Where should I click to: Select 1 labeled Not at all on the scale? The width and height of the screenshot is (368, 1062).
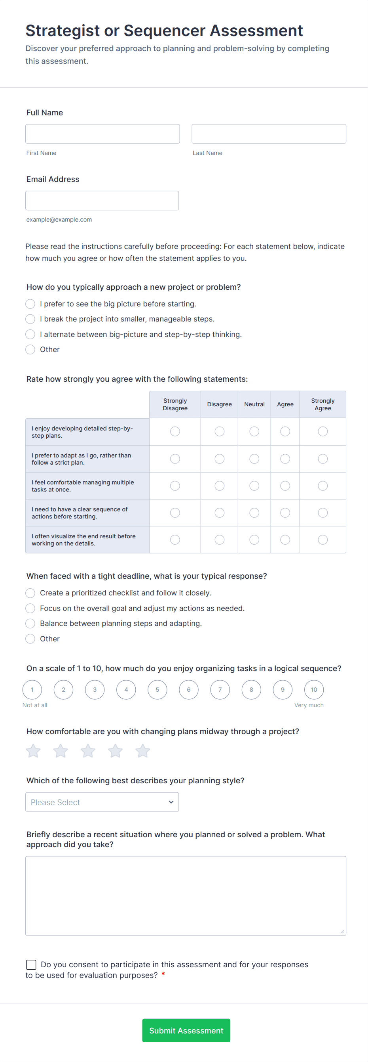[x=32, y=689]
